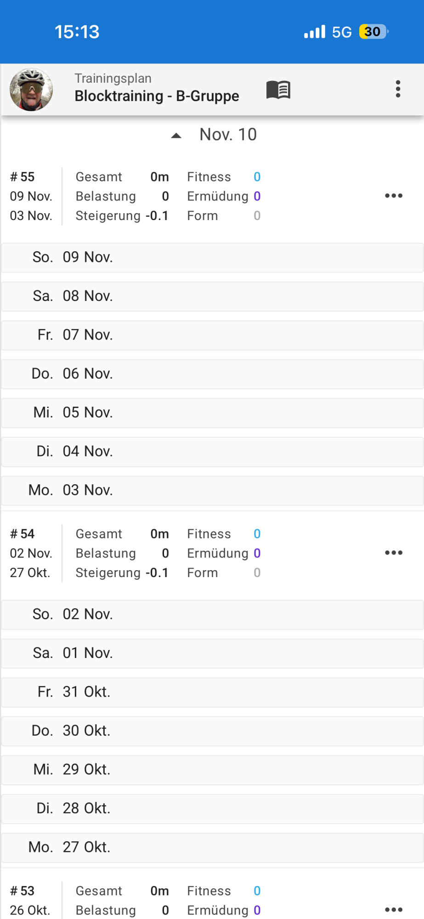Viewport: 424px width, 919px height.
Task: Tap the Blocktraining - B-Gruppe title
Action: [157, 96]
